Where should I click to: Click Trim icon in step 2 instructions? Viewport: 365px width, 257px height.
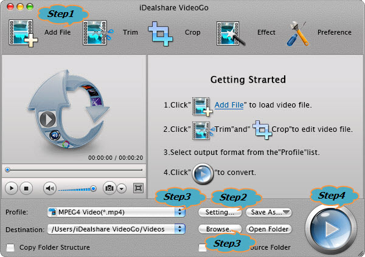pos(203,131)
